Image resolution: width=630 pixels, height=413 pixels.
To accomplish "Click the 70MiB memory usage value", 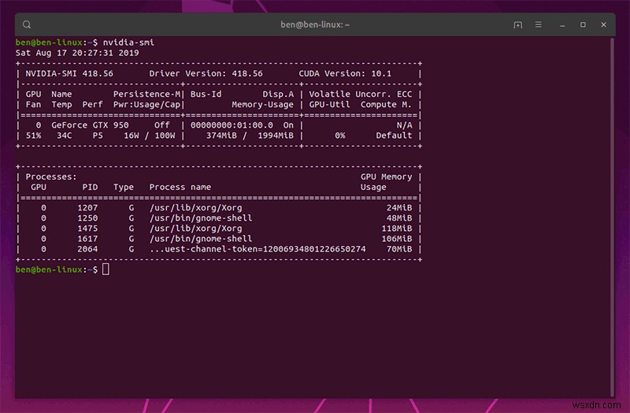I will (399, 249).
